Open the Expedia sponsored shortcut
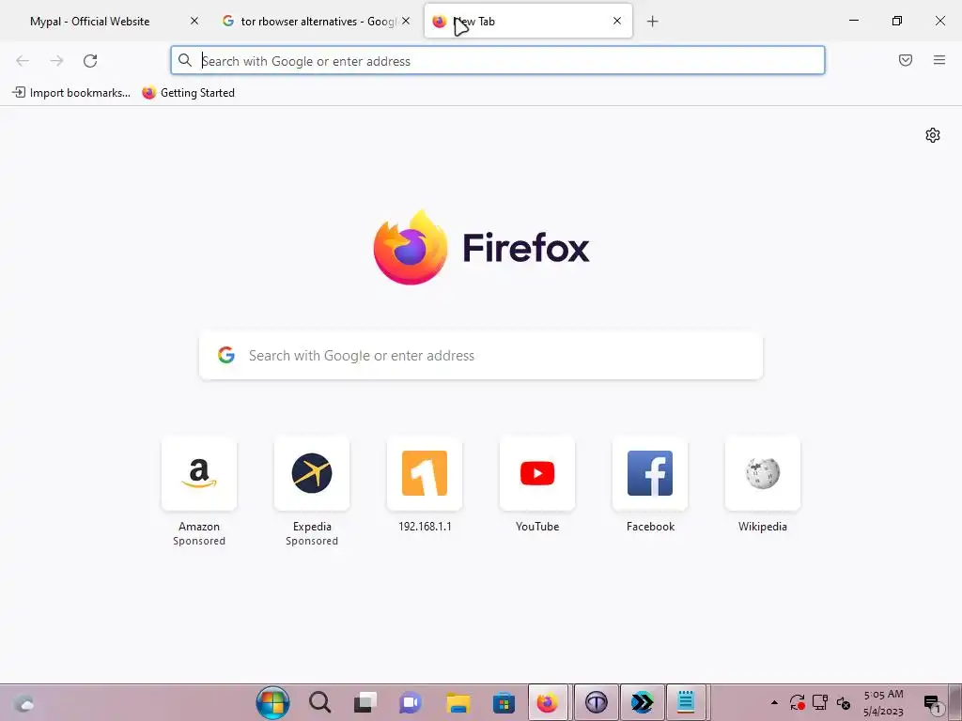 point(312,473)
